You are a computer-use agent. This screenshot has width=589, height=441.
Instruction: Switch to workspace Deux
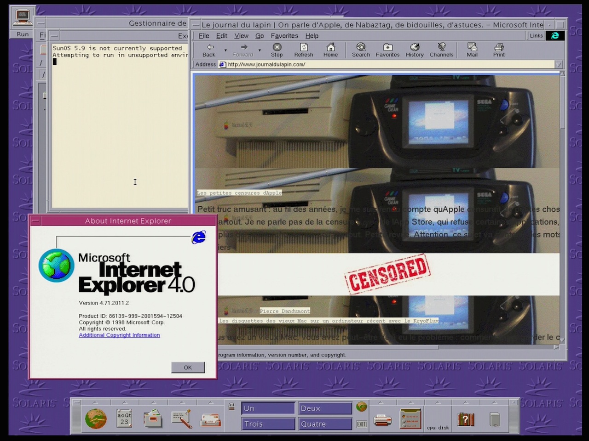coord(325,408)
